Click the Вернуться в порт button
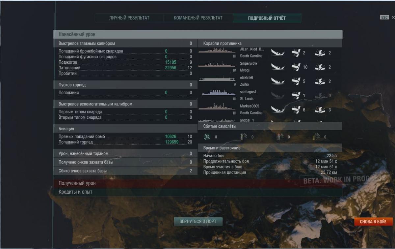The height and width of the screenshot is (249, 395). 198,222
